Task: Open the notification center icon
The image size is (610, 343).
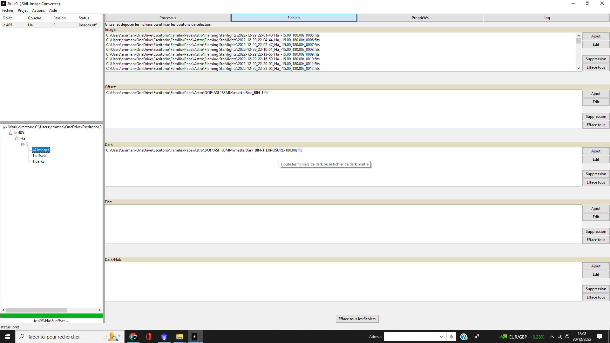Action: click(x=600, y=337)
